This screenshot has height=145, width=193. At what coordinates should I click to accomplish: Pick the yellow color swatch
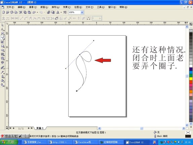191,79
